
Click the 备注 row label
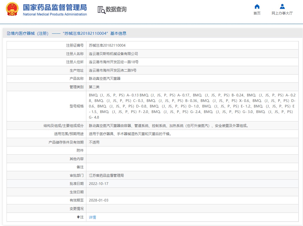coord(80,167)
